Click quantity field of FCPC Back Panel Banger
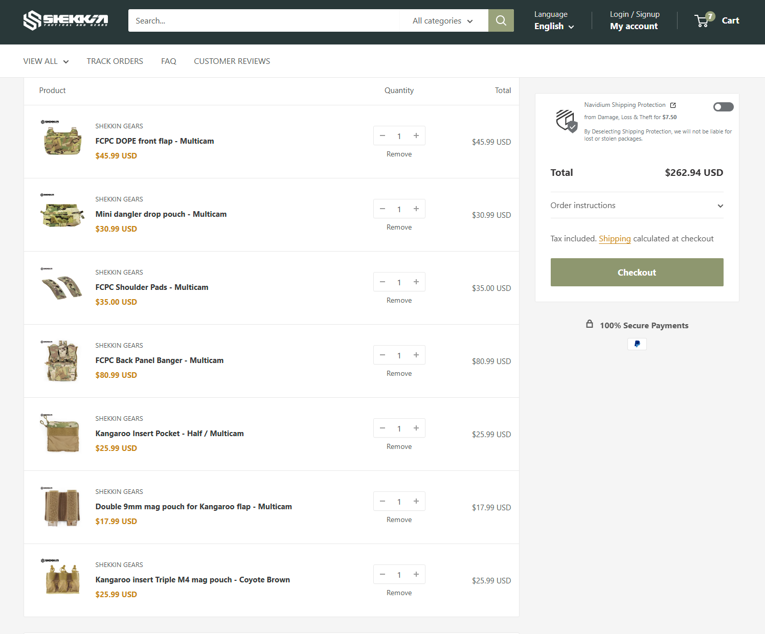This screenshot has height=634, width=765. click(x=399, y=355)
